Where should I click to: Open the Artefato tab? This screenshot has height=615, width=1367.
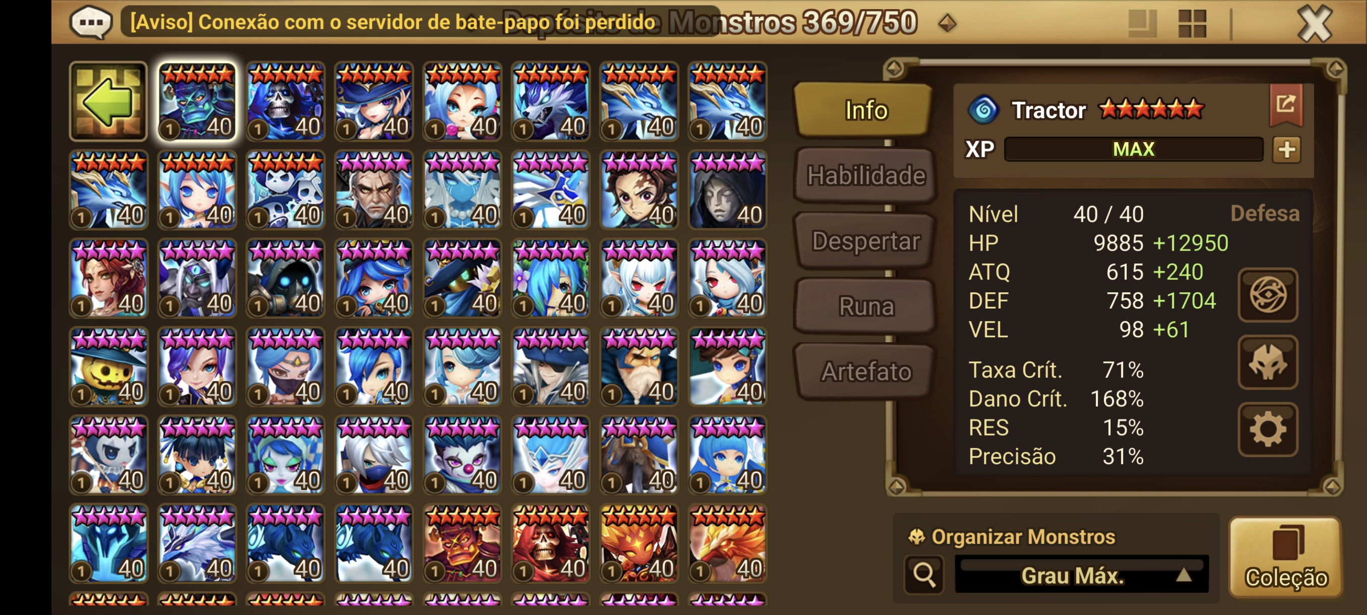click(865, 372)
